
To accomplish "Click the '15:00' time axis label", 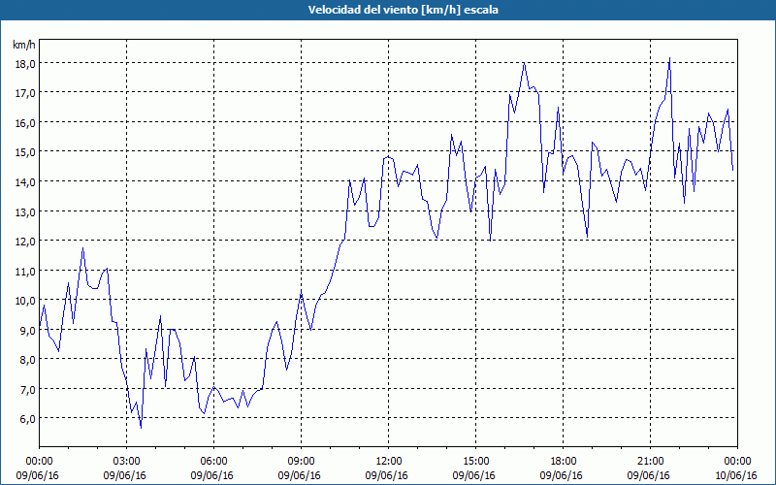I will pyautogui.click(x=475, y=462).
